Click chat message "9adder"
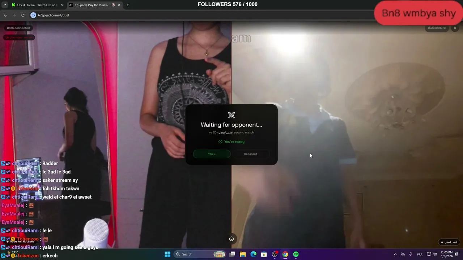The height and width of the screenshot is (260, 463). (50, 164)
